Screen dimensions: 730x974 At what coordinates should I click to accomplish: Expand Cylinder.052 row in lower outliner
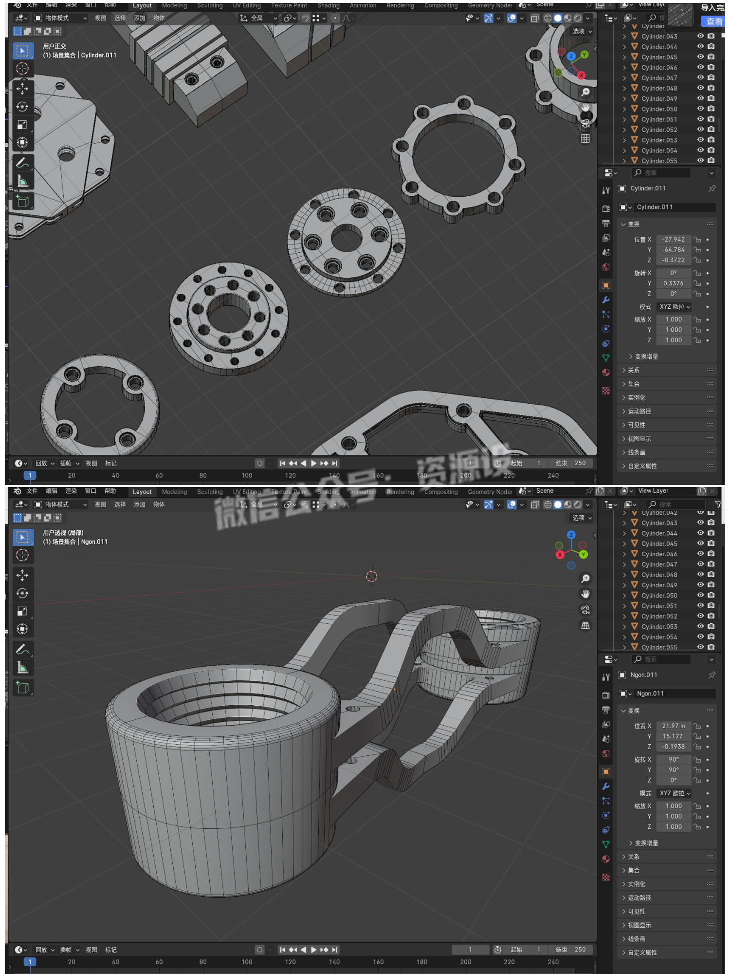point(624,616)
